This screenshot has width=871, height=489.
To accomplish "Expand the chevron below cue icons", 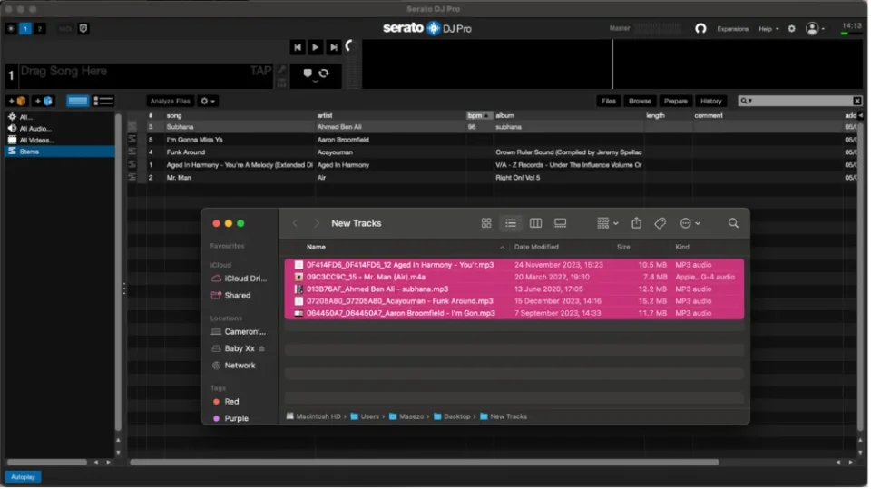I will tap(315, 82).
